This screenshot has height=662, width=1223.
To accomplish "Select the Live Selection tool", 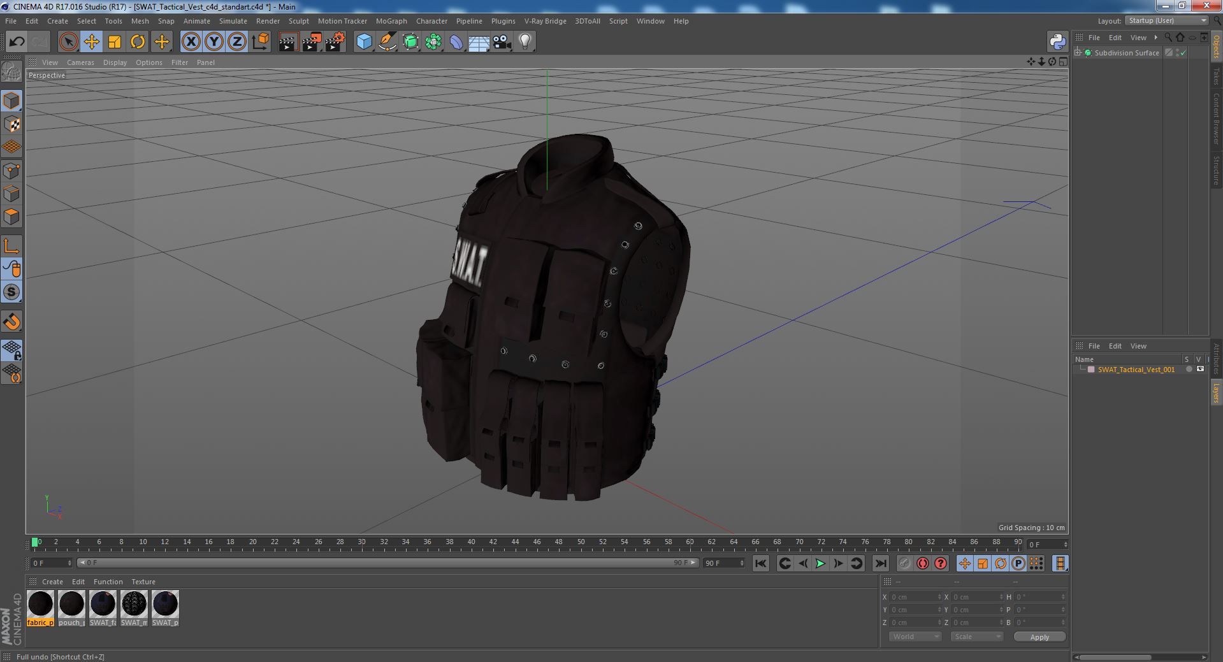I will pos(68,42).
